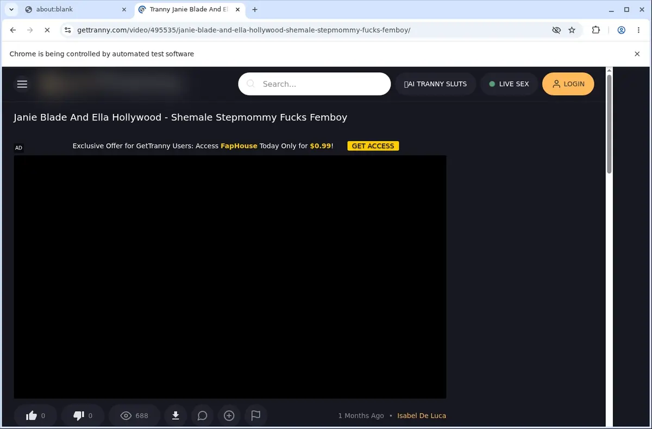Image resolution: width=652 pixels, height=429 pixels.
Task: Open the Chrome profile avatar icon
Action: point(622,30)
